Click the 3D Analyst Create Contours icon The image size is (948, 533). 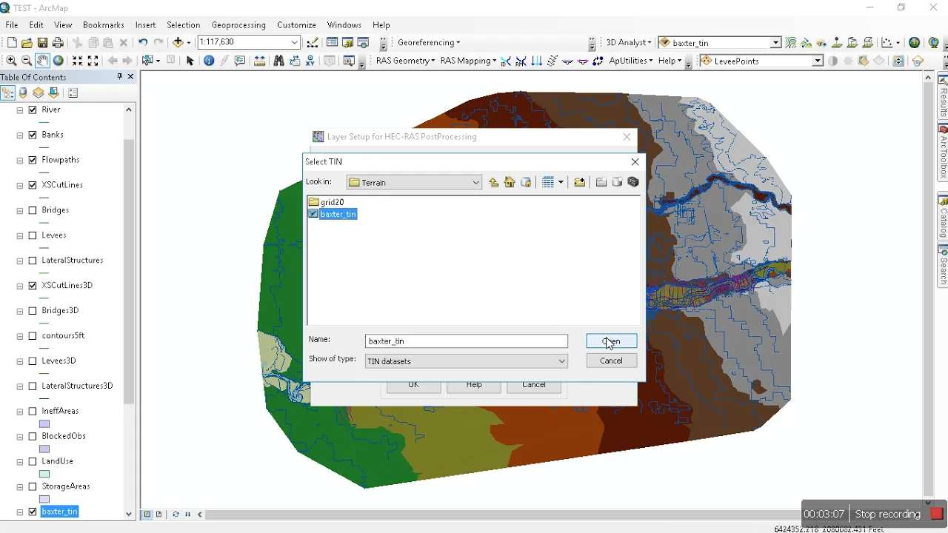(791, 43)
